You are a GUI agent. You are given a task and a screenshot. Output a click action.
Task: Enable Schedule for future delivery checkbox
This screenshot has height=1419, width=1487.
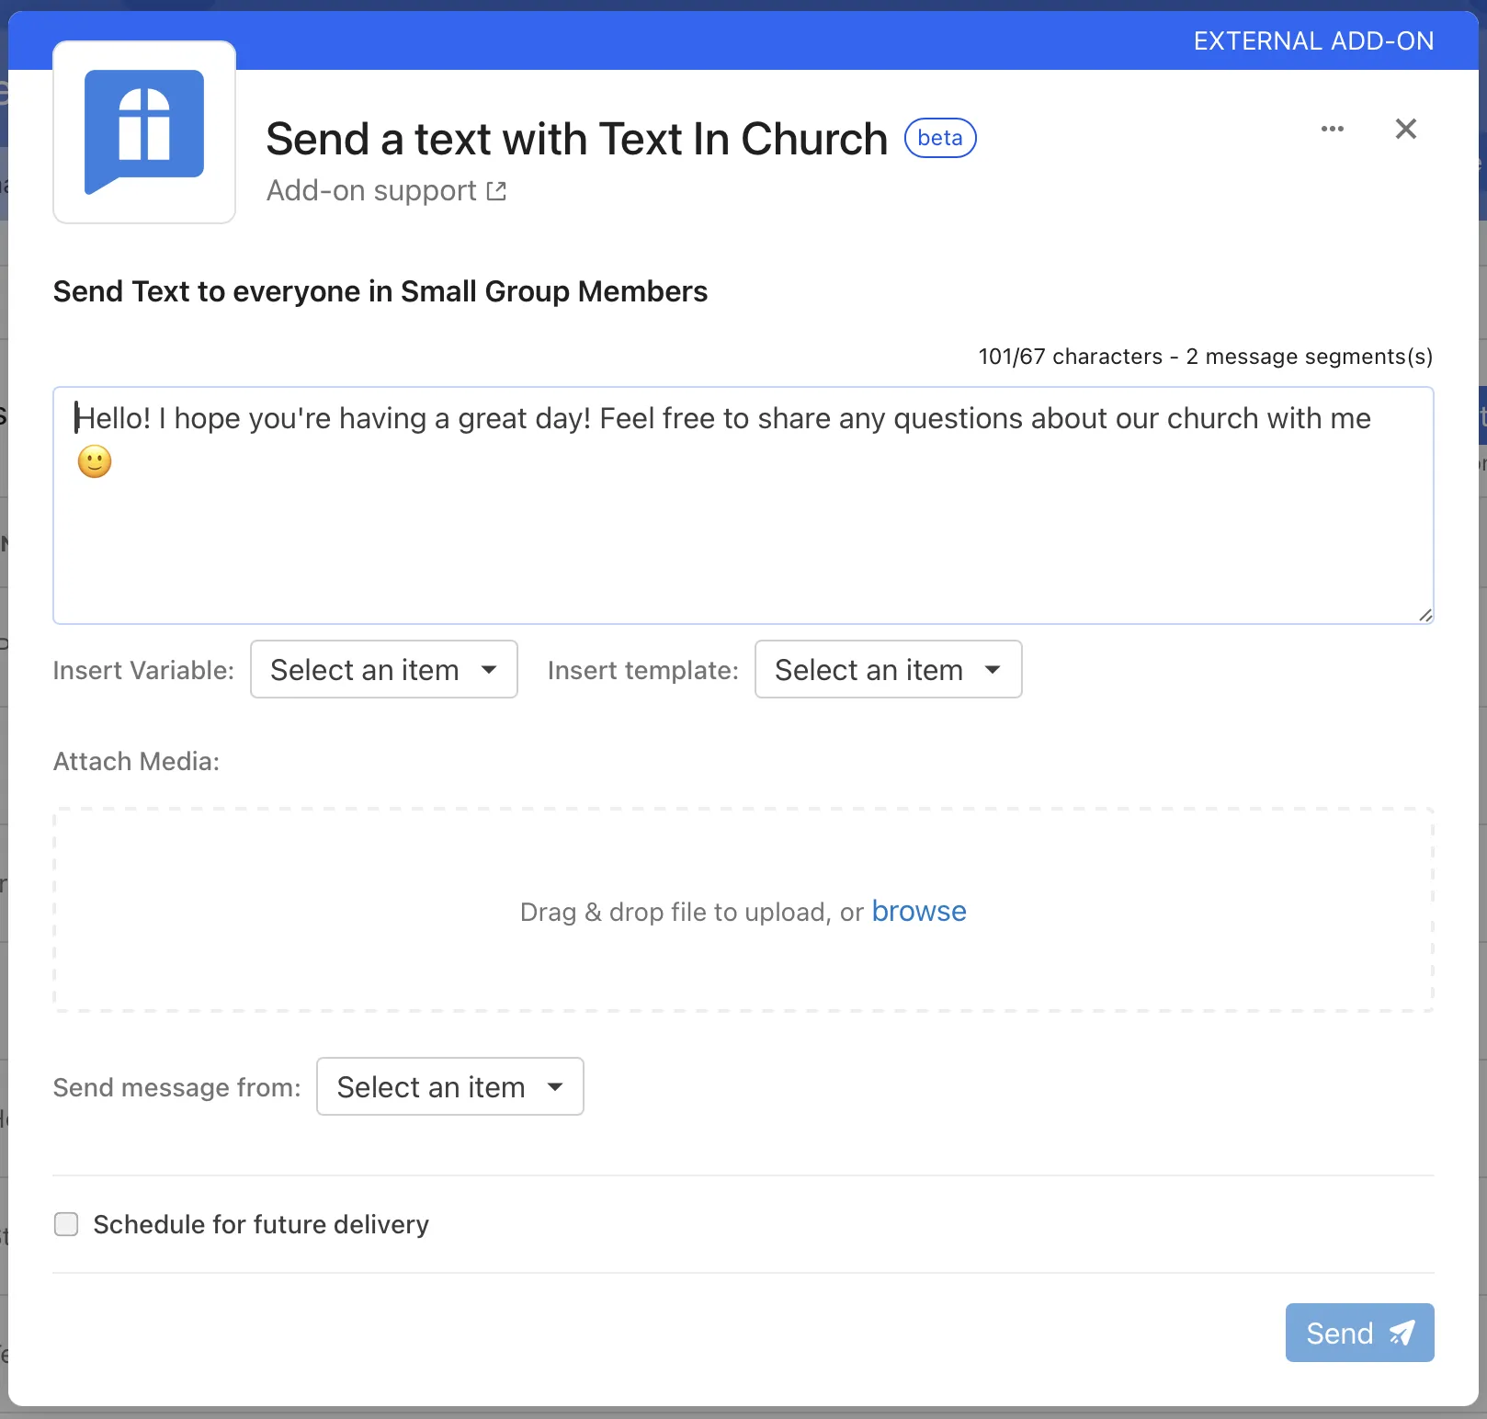(x=66, y=1224)
